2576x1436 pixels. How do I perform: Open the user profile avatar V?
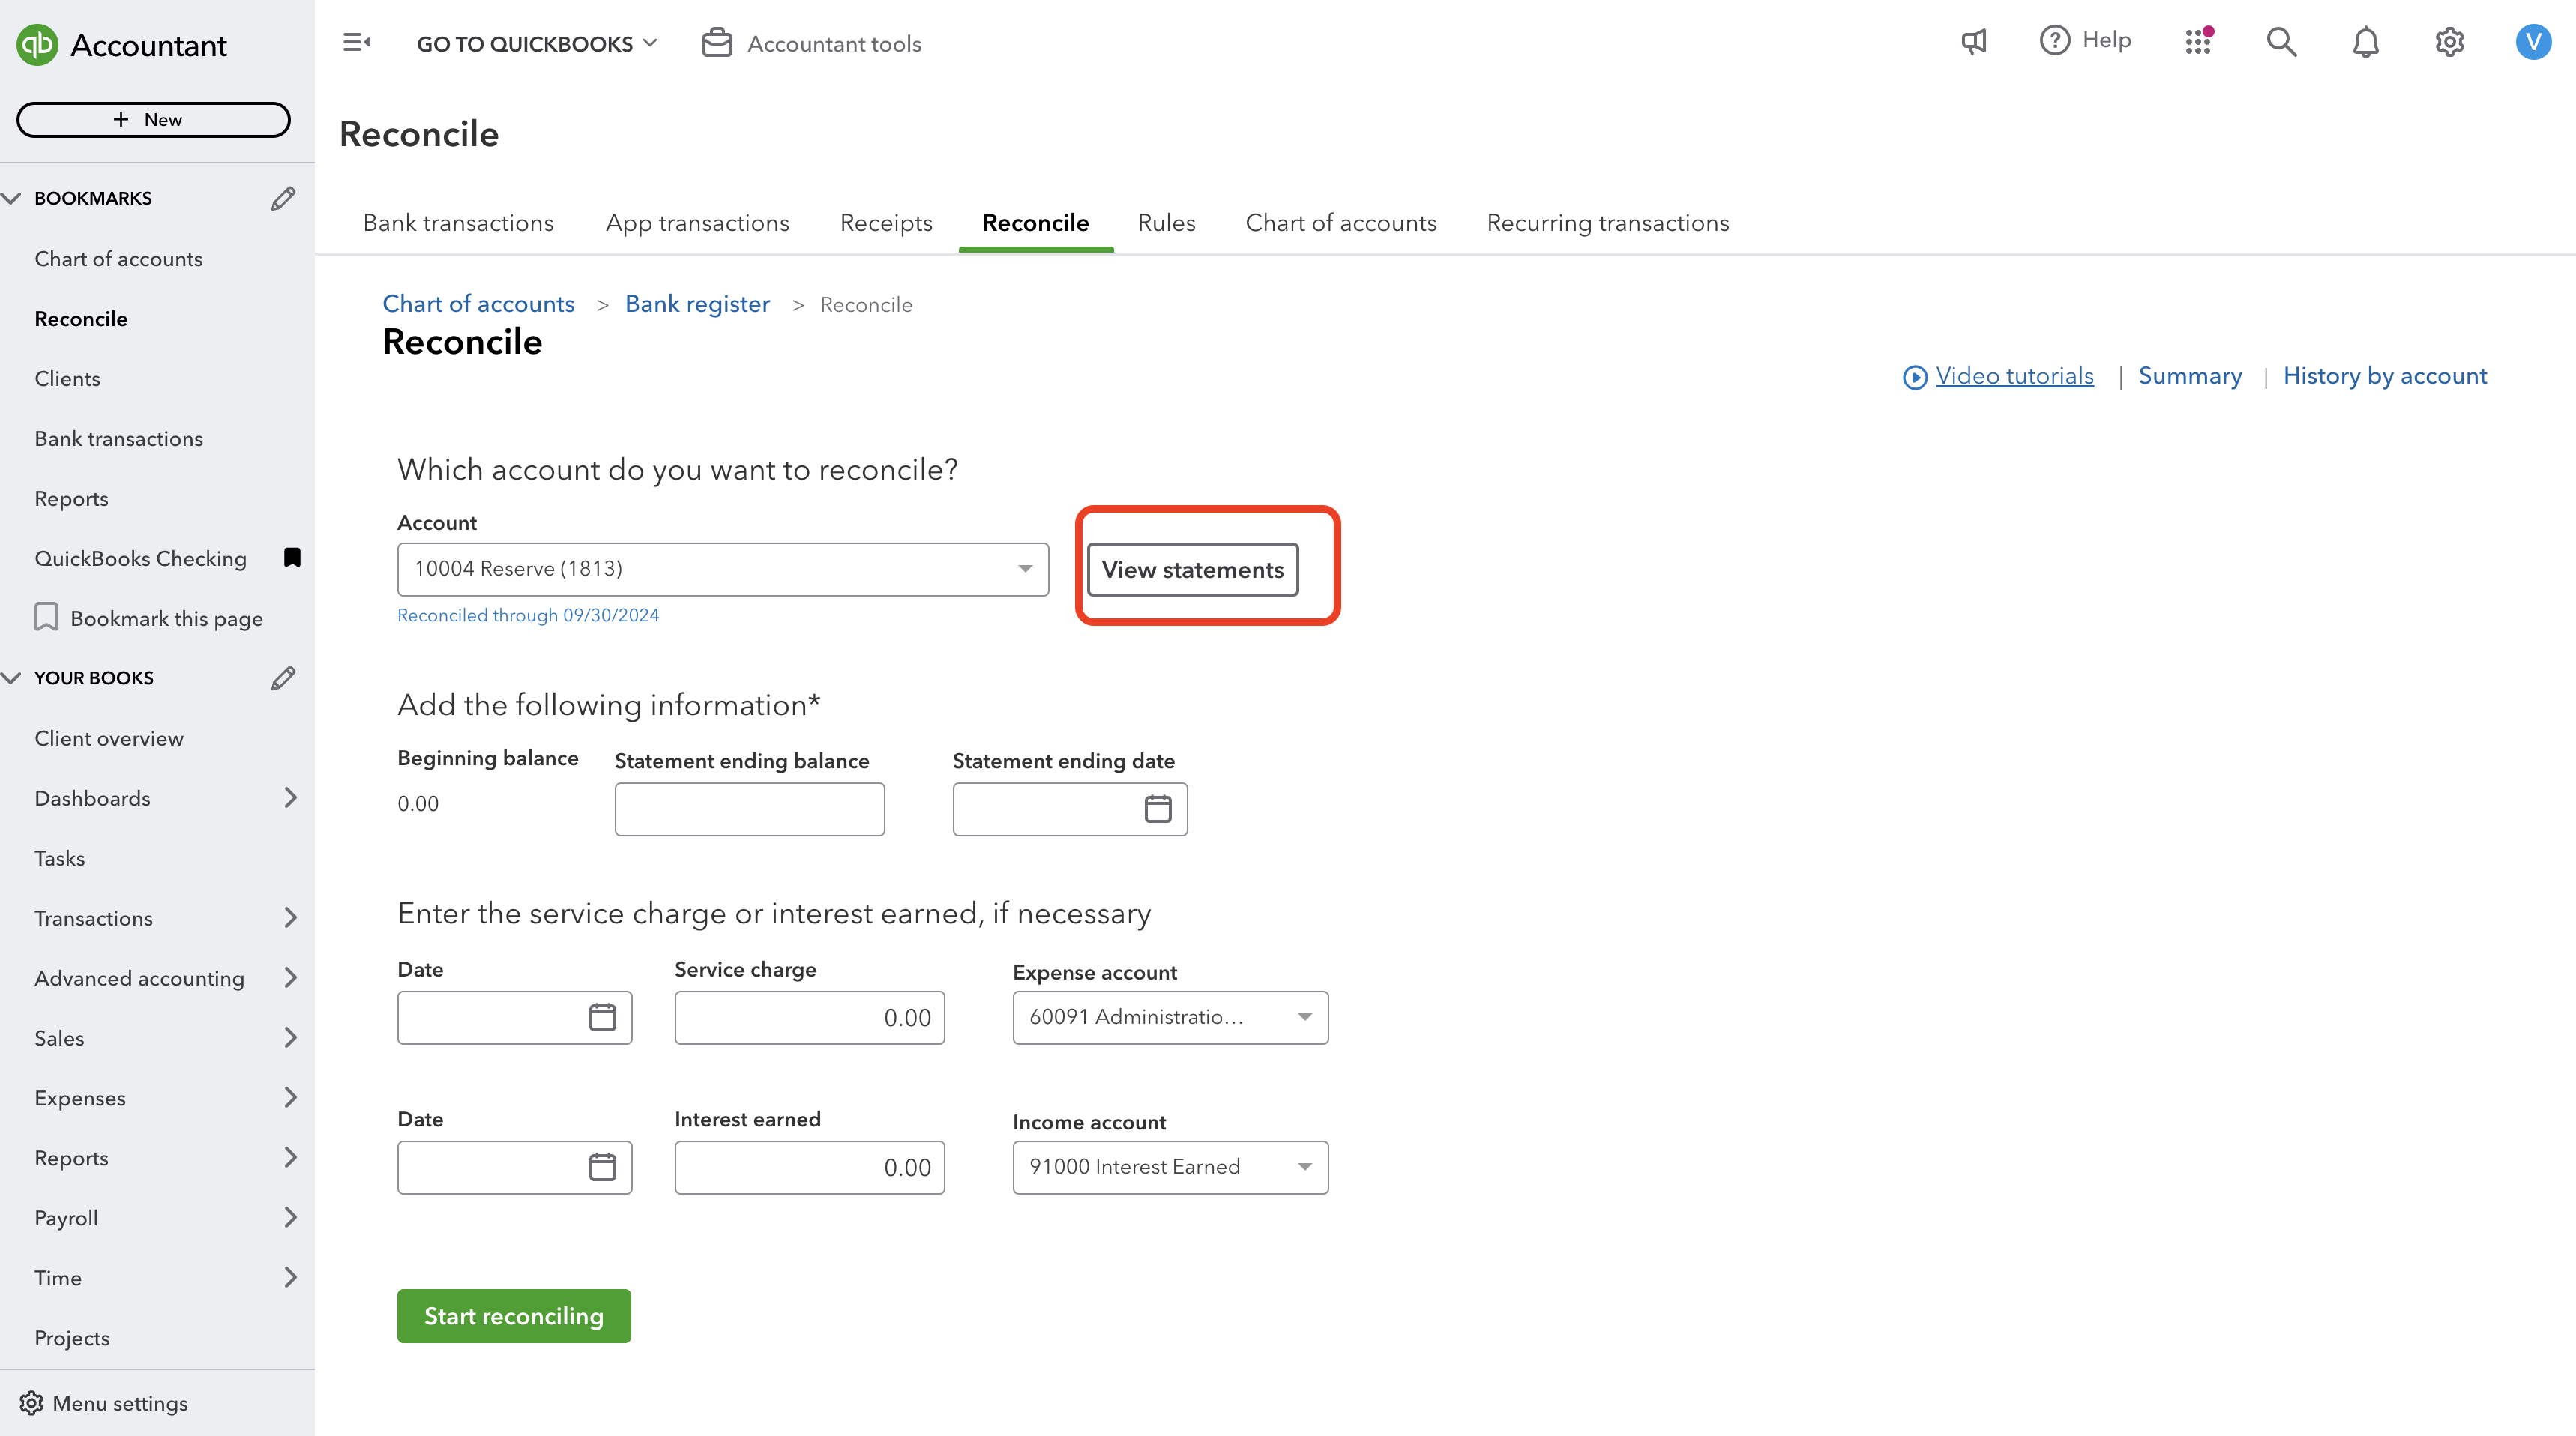click(2533, 42)
